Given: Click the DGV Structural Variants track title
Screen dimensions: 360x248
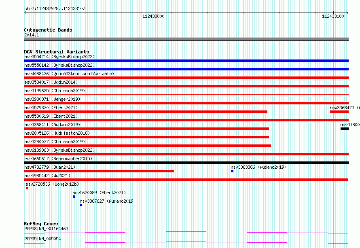Looking at the screenshot, I should 57,52.
